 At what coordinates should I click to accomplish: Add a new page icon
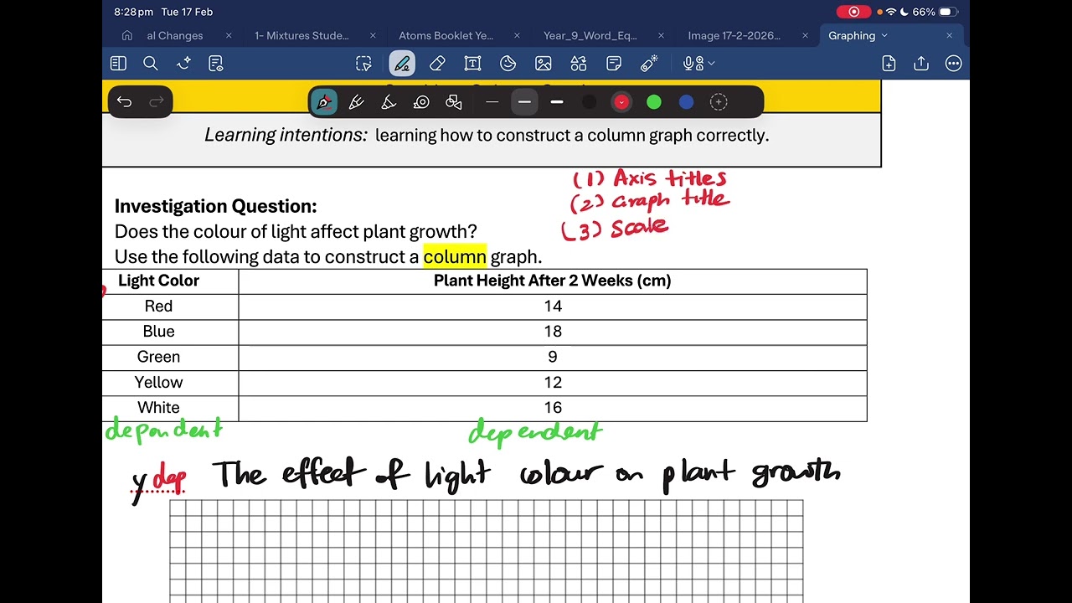[889, 64]
